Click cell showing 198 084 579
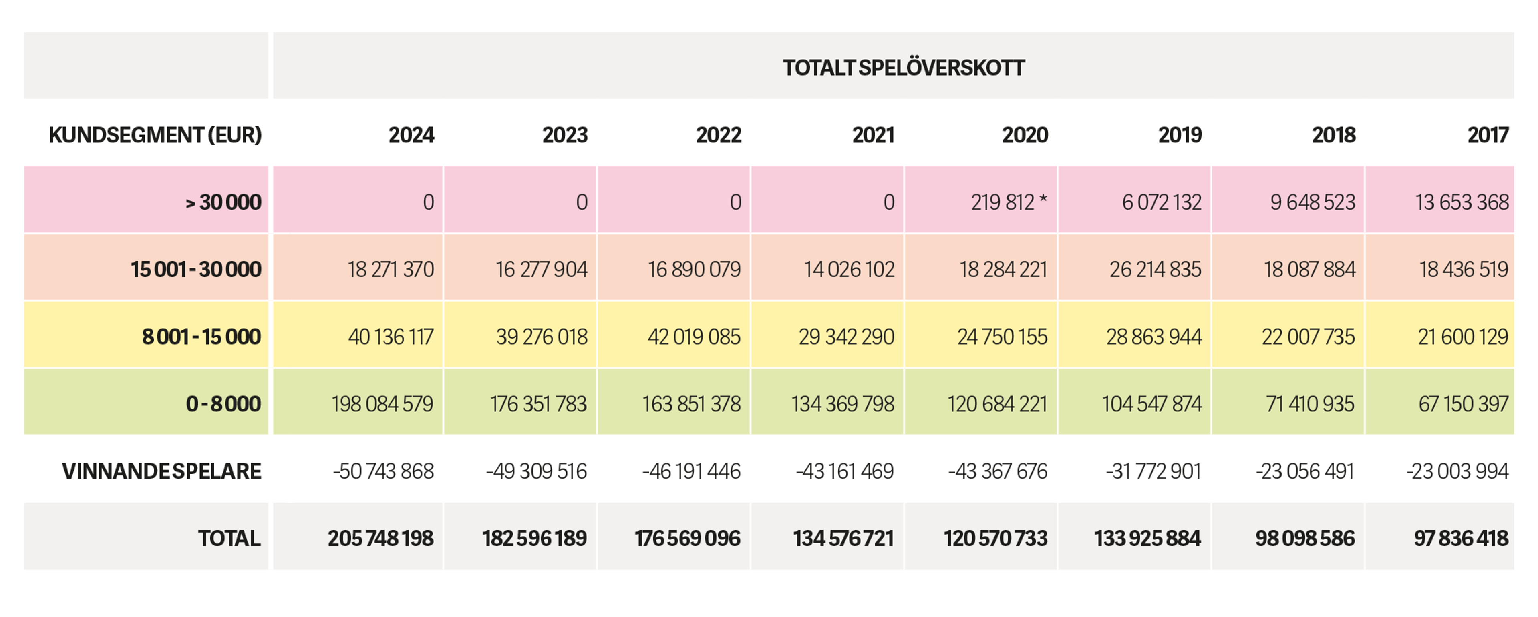The width and height of the screenshot is (1538, 617). coord(382,404)
